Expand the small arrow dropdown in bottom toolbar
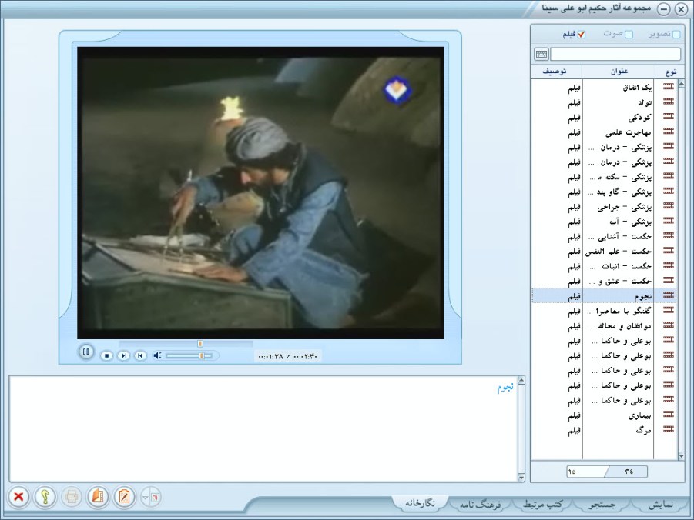This screenshot has width=694, height=520. coord(146,498)
